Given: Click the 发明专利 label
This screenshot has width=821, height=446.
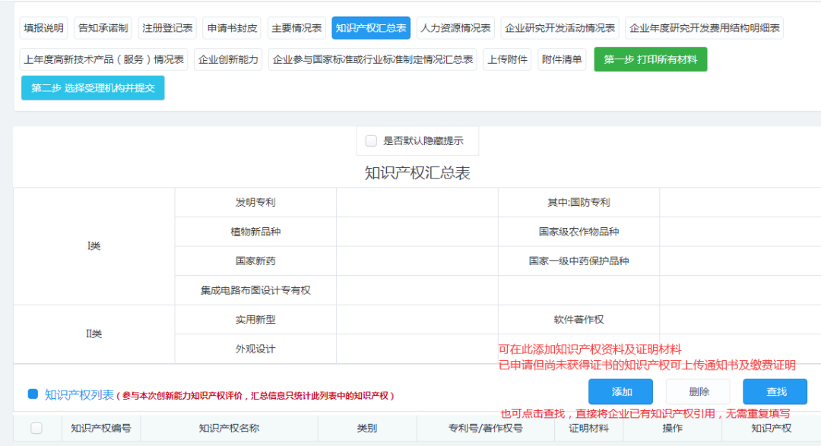Looking at the screenshot, I should pyautogui.click(x=255, y=203).
